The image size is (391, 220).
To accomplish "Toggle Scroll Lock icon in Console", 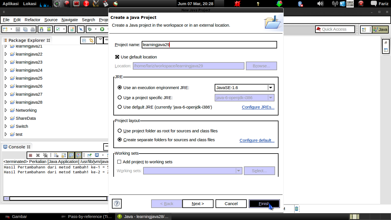I will [64, 155].
